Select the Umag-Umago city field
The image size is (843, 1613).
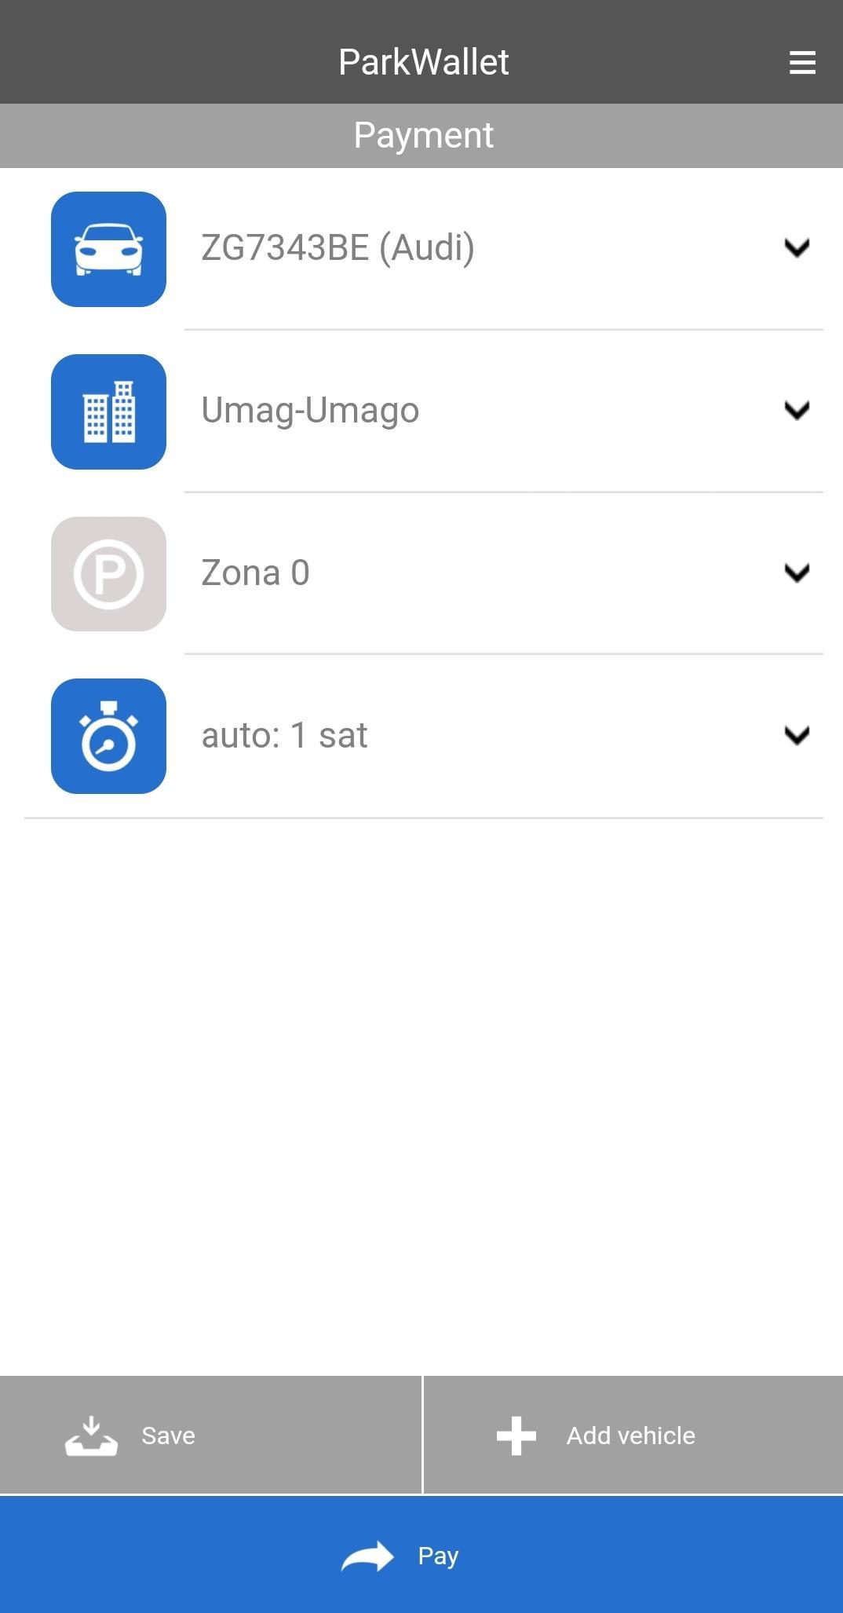[x=310, y=410]
